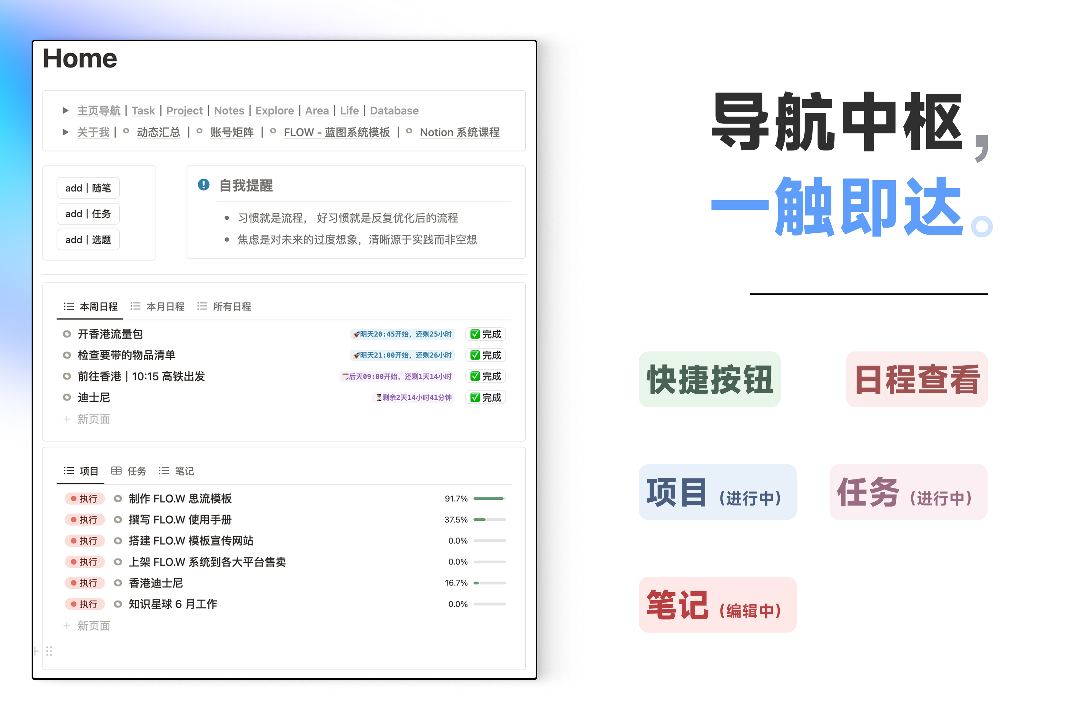Viewport: 1071px width, 708px height.
Task: Open FLOW - 蓝图系统模板 page link
Action: [336, 132]
